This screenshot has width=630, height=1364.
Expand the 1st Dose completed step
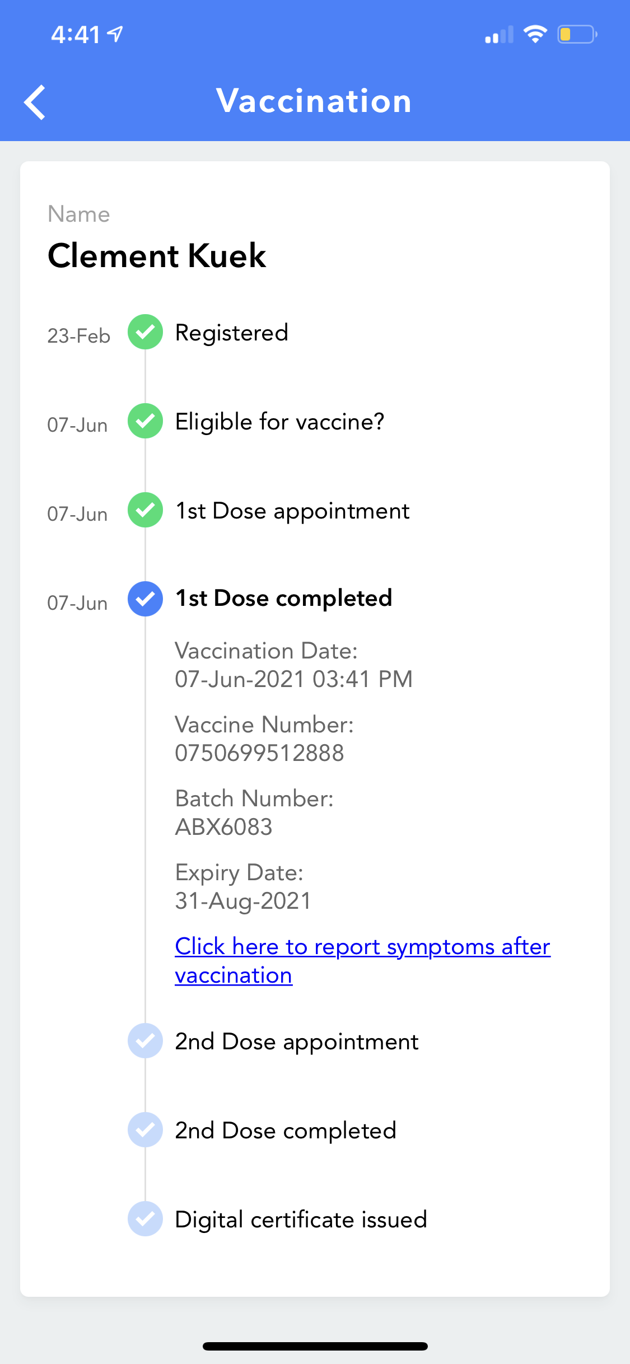(x=283, y=599)
